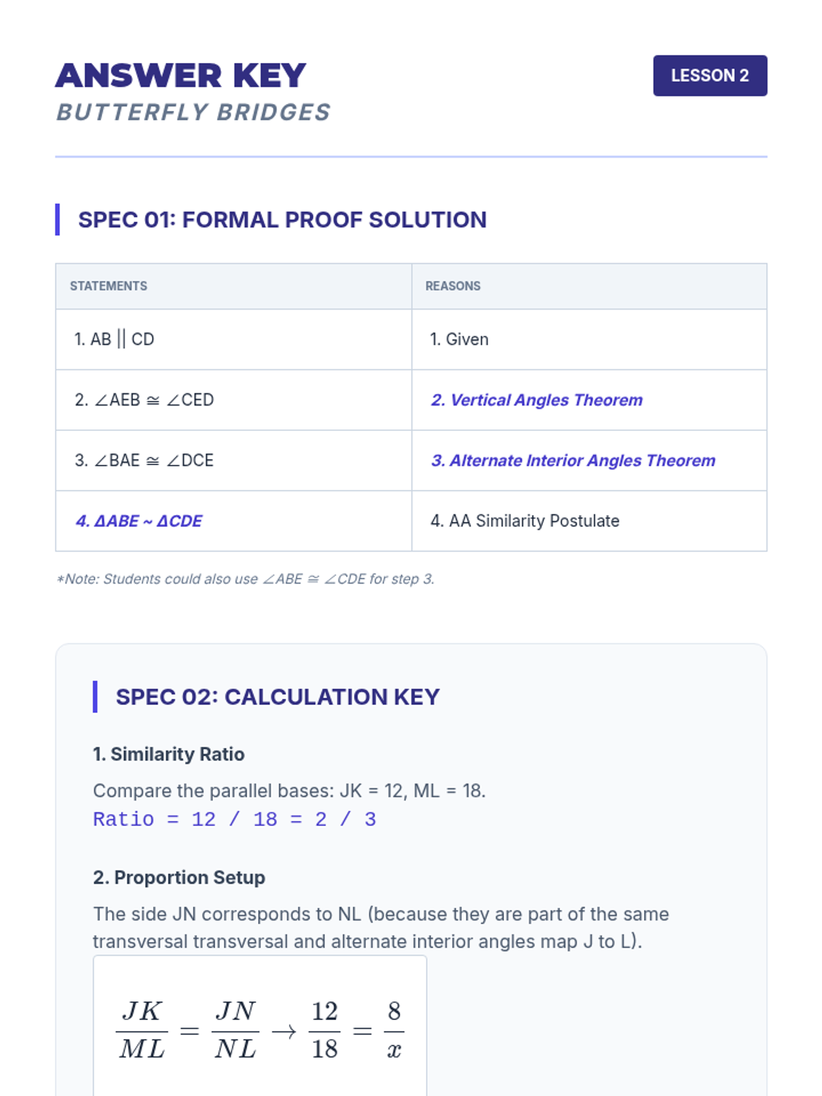Image resolution: width=822 pixels, height=1096 pixels.
Task: Click the STATEMENTS column header
Action: pos(108,286)
